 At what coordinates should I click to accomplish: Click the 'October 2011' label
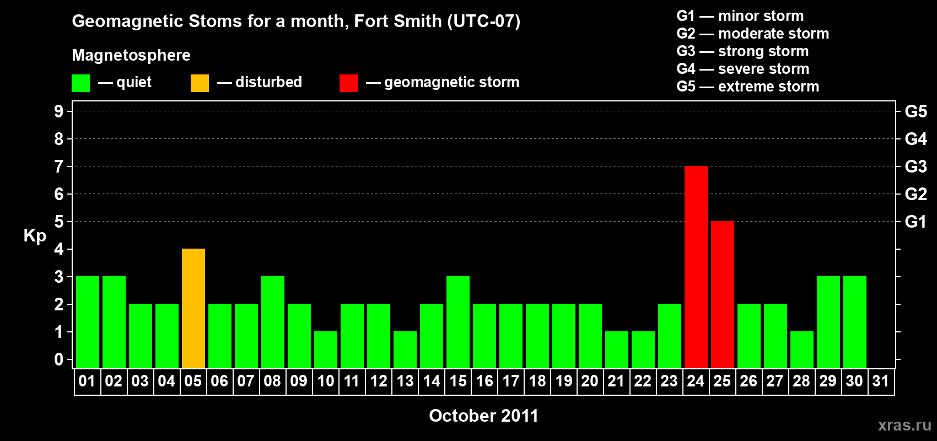click(483, 416)
